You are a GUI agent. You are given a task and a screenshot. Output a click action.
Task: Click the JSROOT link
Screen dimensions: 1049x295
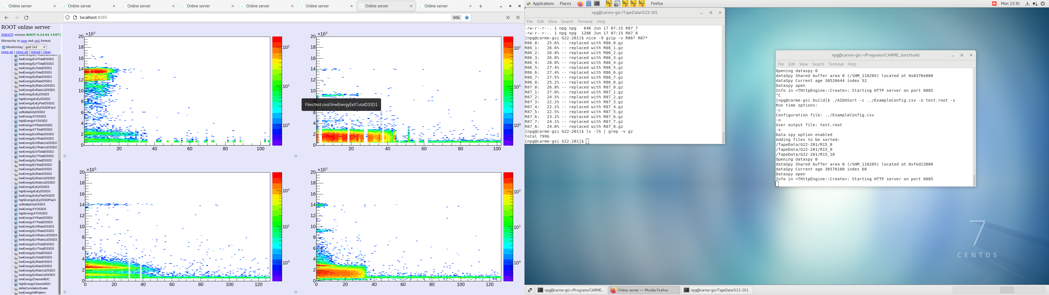pyautogui.click(x=7, y=35)
